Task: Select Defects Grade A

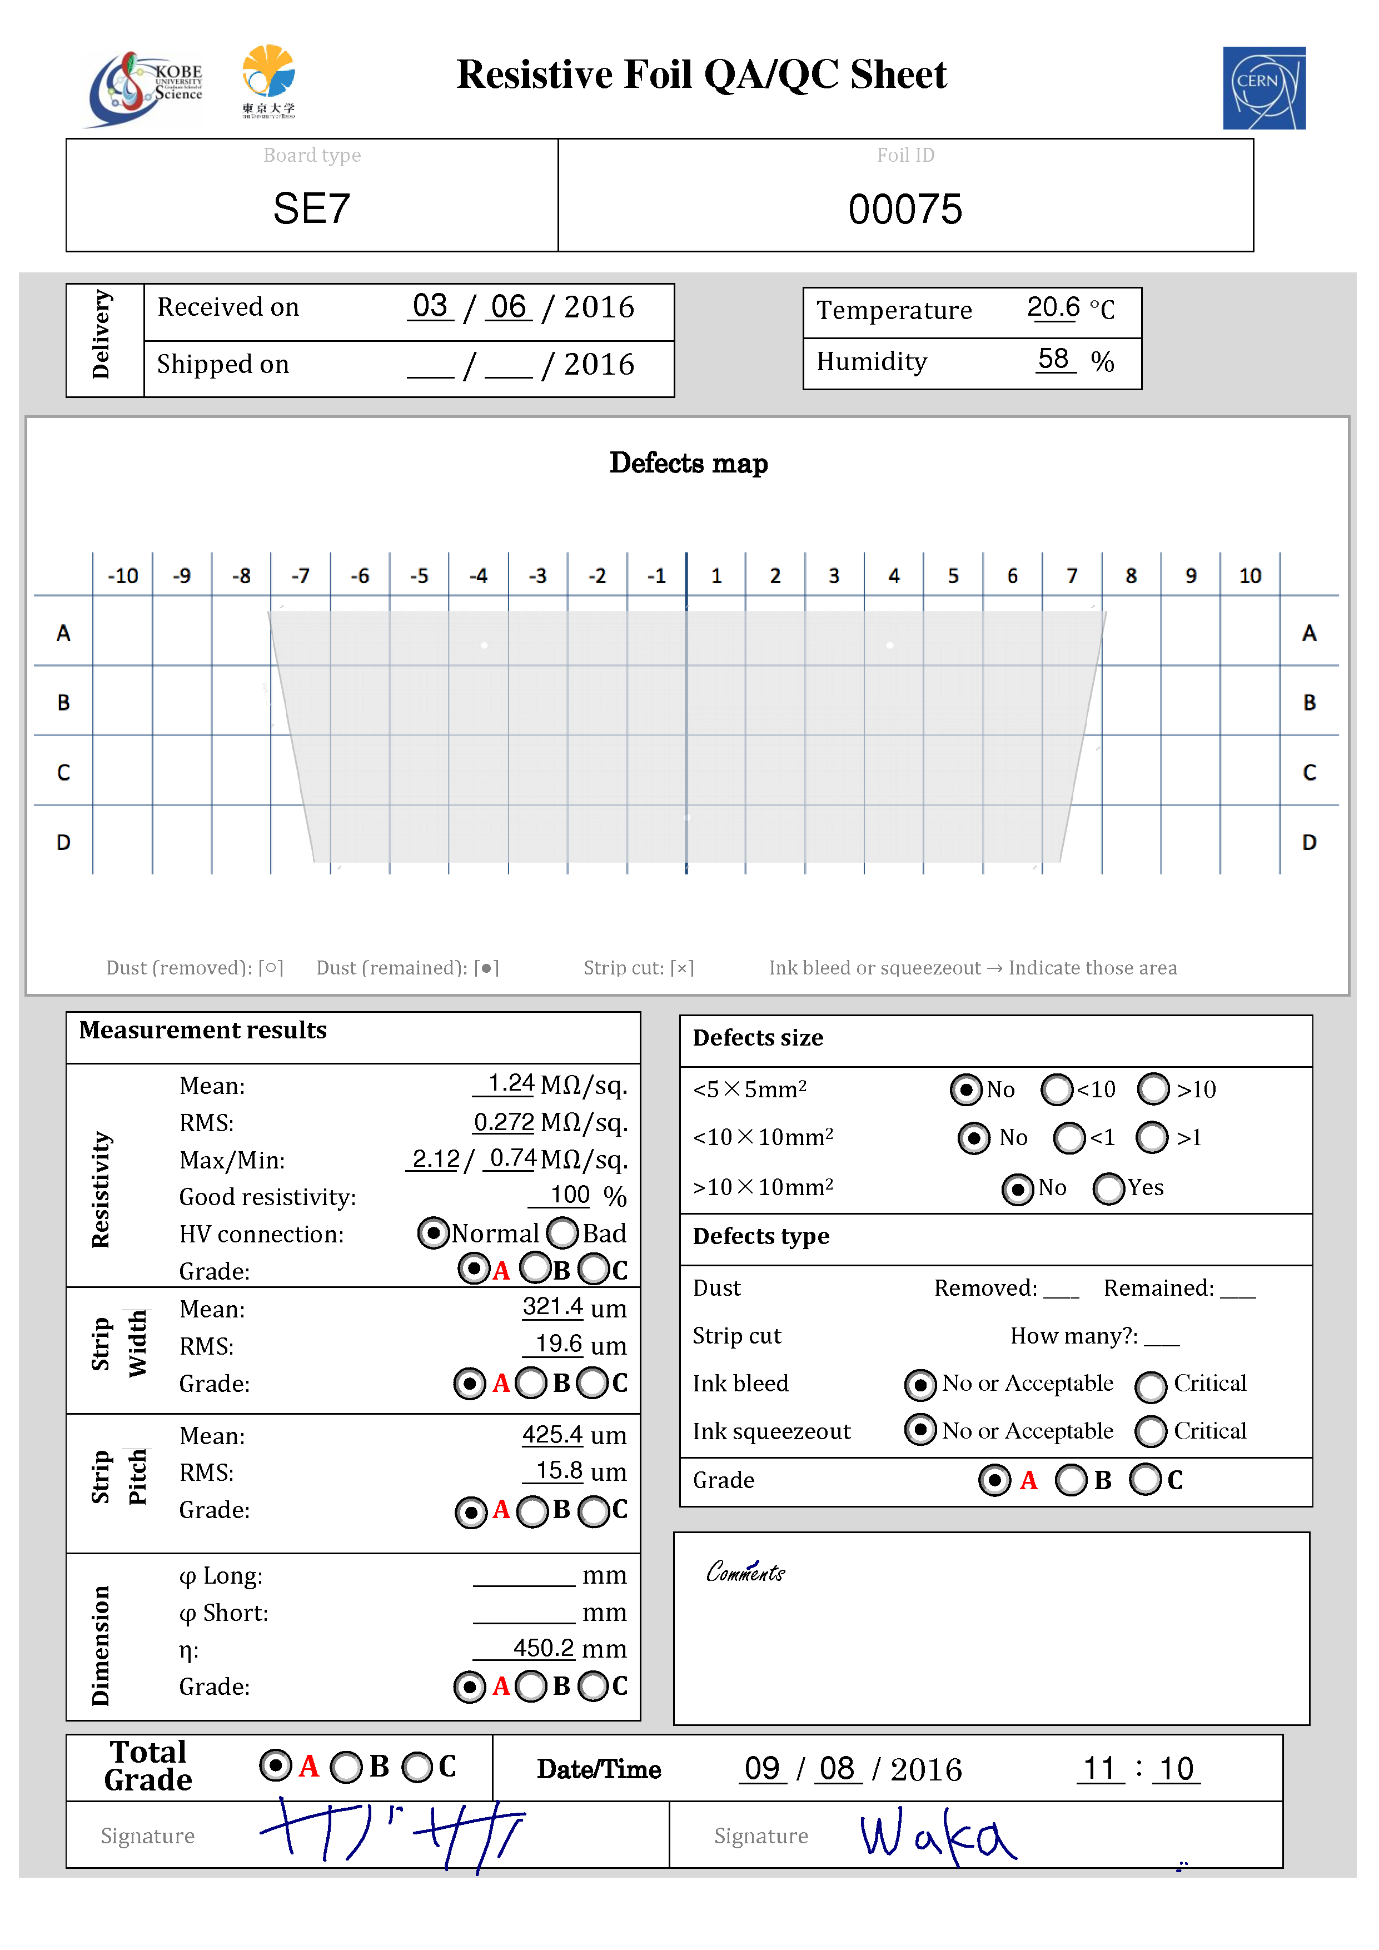Action: [x=994, y=1480]
